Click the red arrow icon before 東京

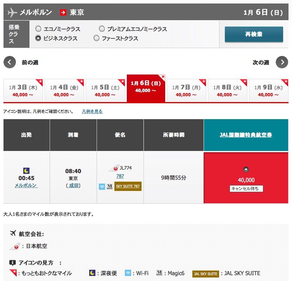(x=63, y=12)
